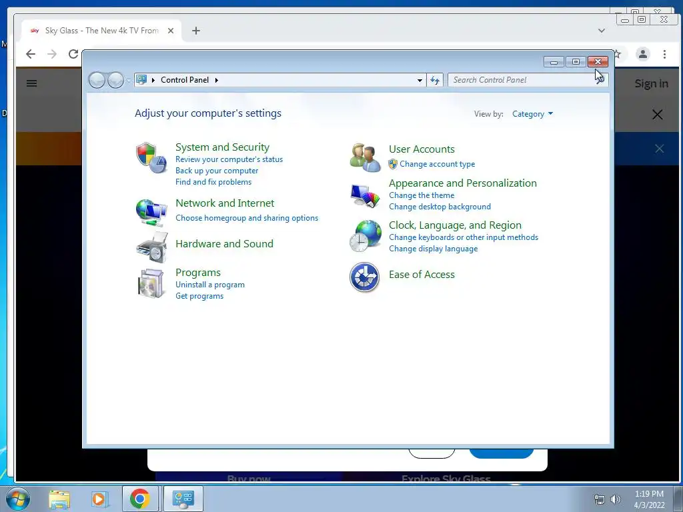Open the Programs disc box icon
The width and height of the screenshot is (683, 512).
(151, 283)
